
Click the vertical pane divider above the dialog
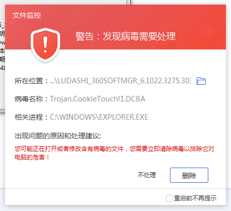[129, 2]
